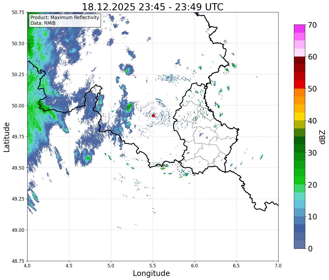
Task: Click the longitude tick label 5.0
Action: (111, 266)
